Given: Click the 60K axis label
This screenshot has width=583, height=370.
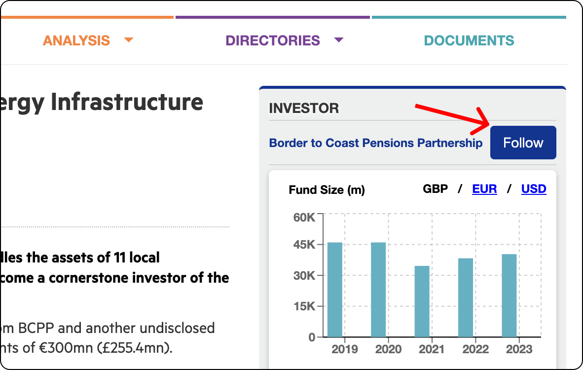Looking at the screenshot, I should click(304, 217).
